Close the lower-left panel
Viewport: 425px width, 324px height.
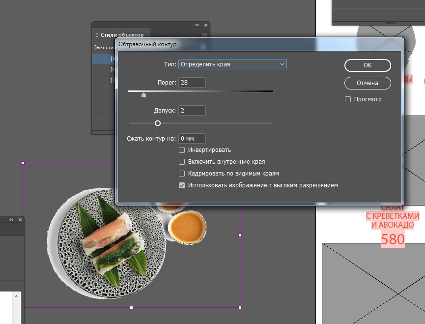click(20, 220)
